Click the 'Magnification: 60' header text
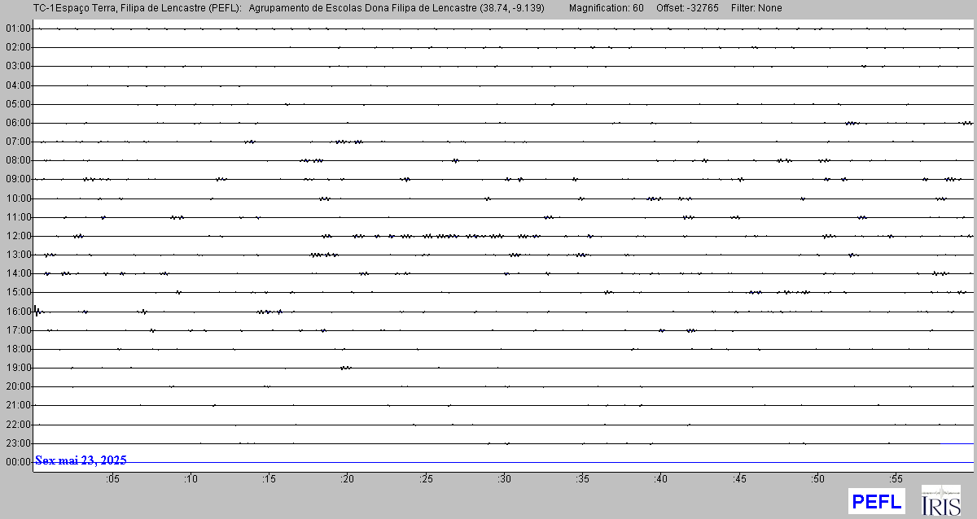Image resolution: width=977 pixels, height=519 pixels. [607, 8]
